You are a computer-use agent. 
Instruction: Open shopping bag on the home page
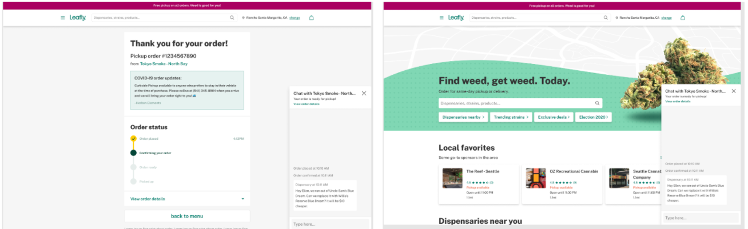[x=683, y=18]
